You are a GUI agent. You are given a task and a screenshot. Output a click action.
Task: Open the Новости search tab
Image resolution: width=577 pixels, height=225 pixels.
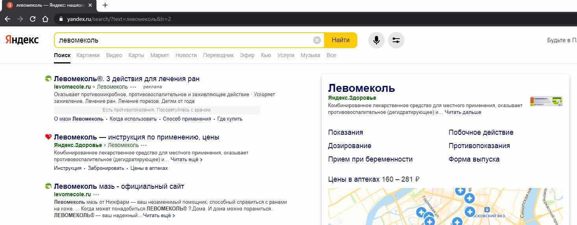[186, 55]
